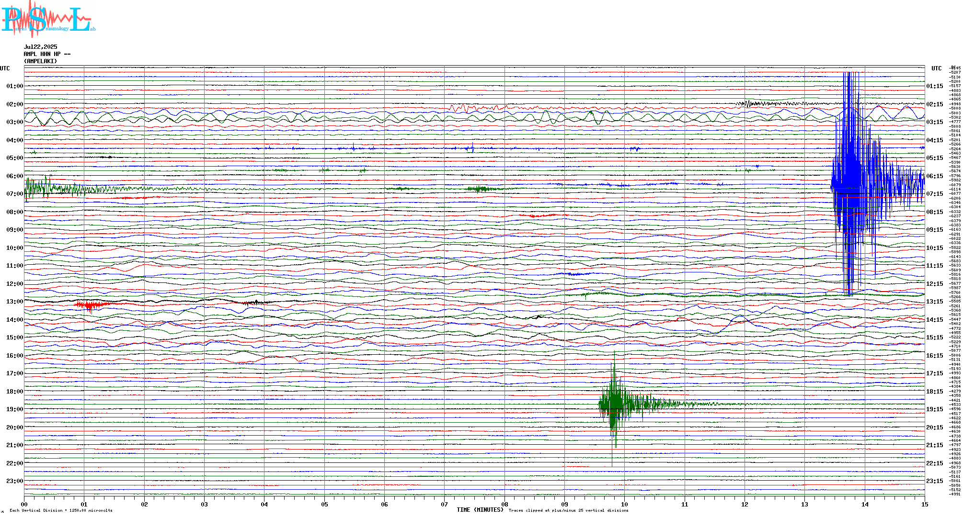The height and width of the screenshot is (517, 963).
Task: Select the 01:00 hour label on left axis
Action: pyautogui.click(x=15, y=86)
